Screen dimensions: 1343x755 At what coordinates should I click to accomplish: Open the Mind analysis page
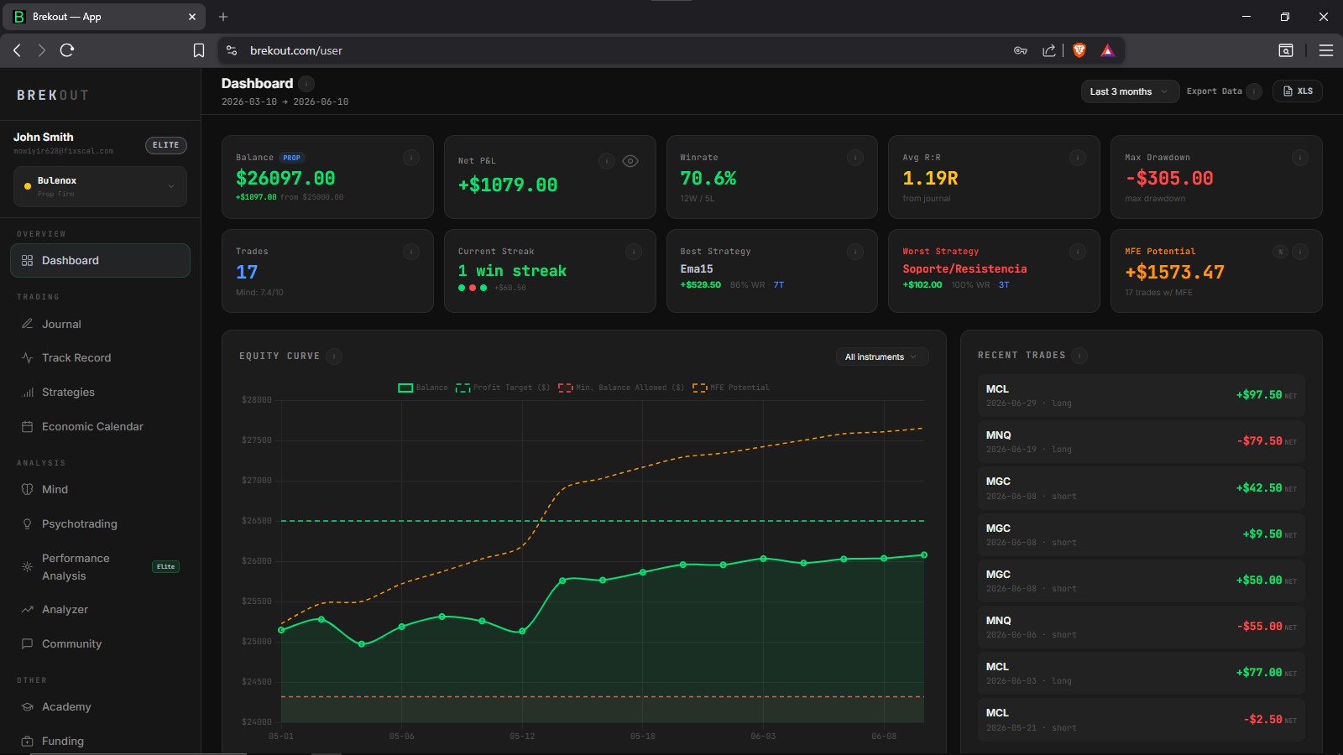(100, 489)
